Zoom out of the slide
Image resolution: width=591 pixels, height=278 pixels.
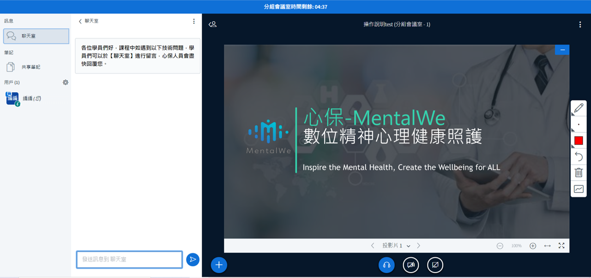(500, 246)
